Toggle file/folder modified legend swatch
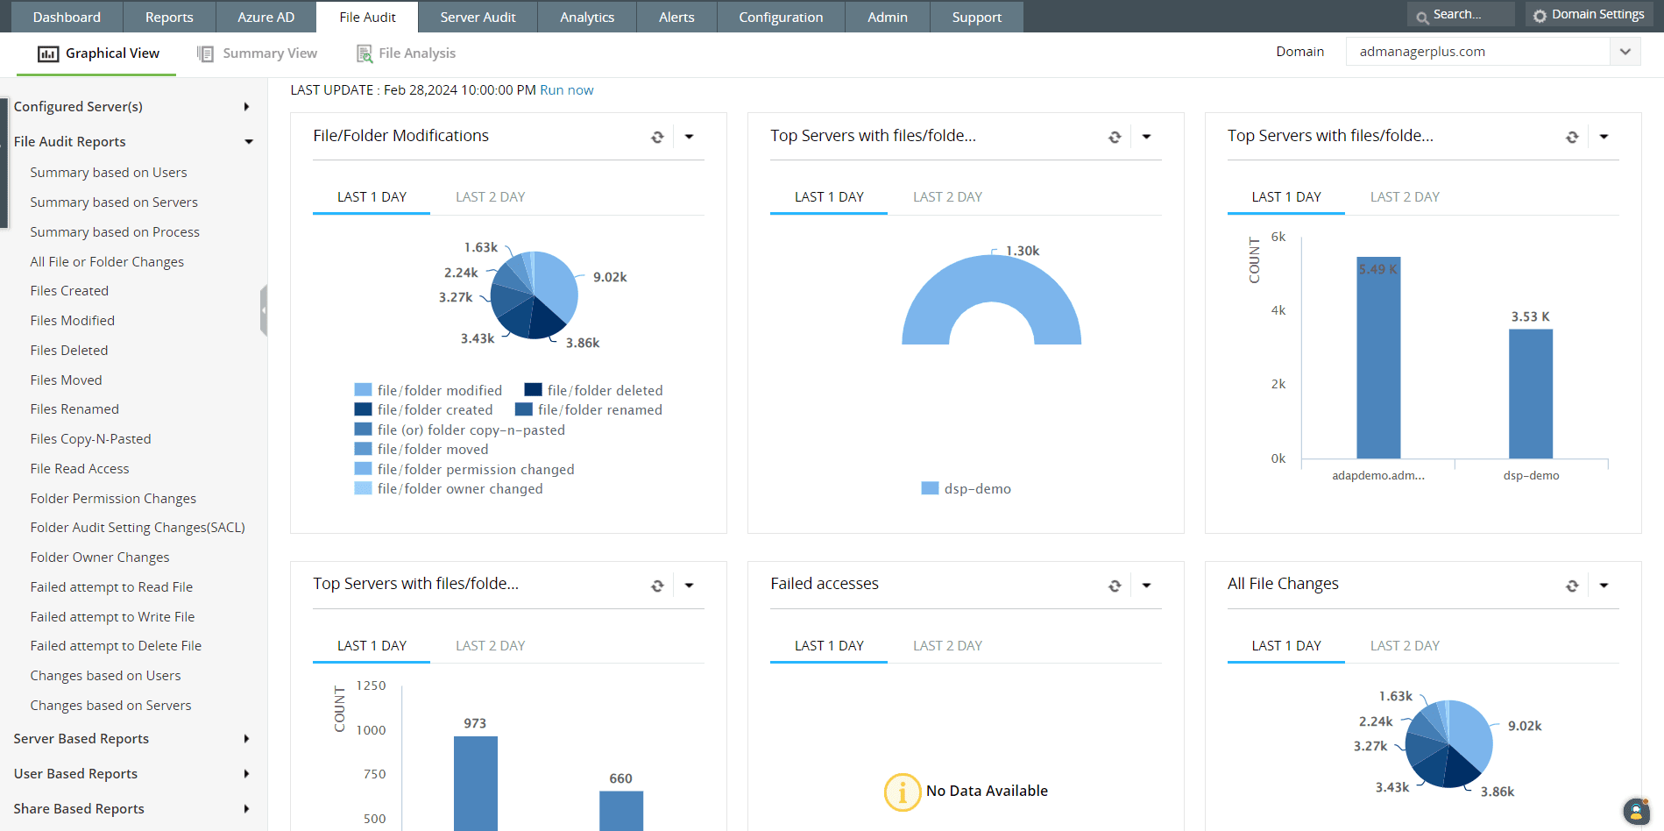 (x=363, y=390)
